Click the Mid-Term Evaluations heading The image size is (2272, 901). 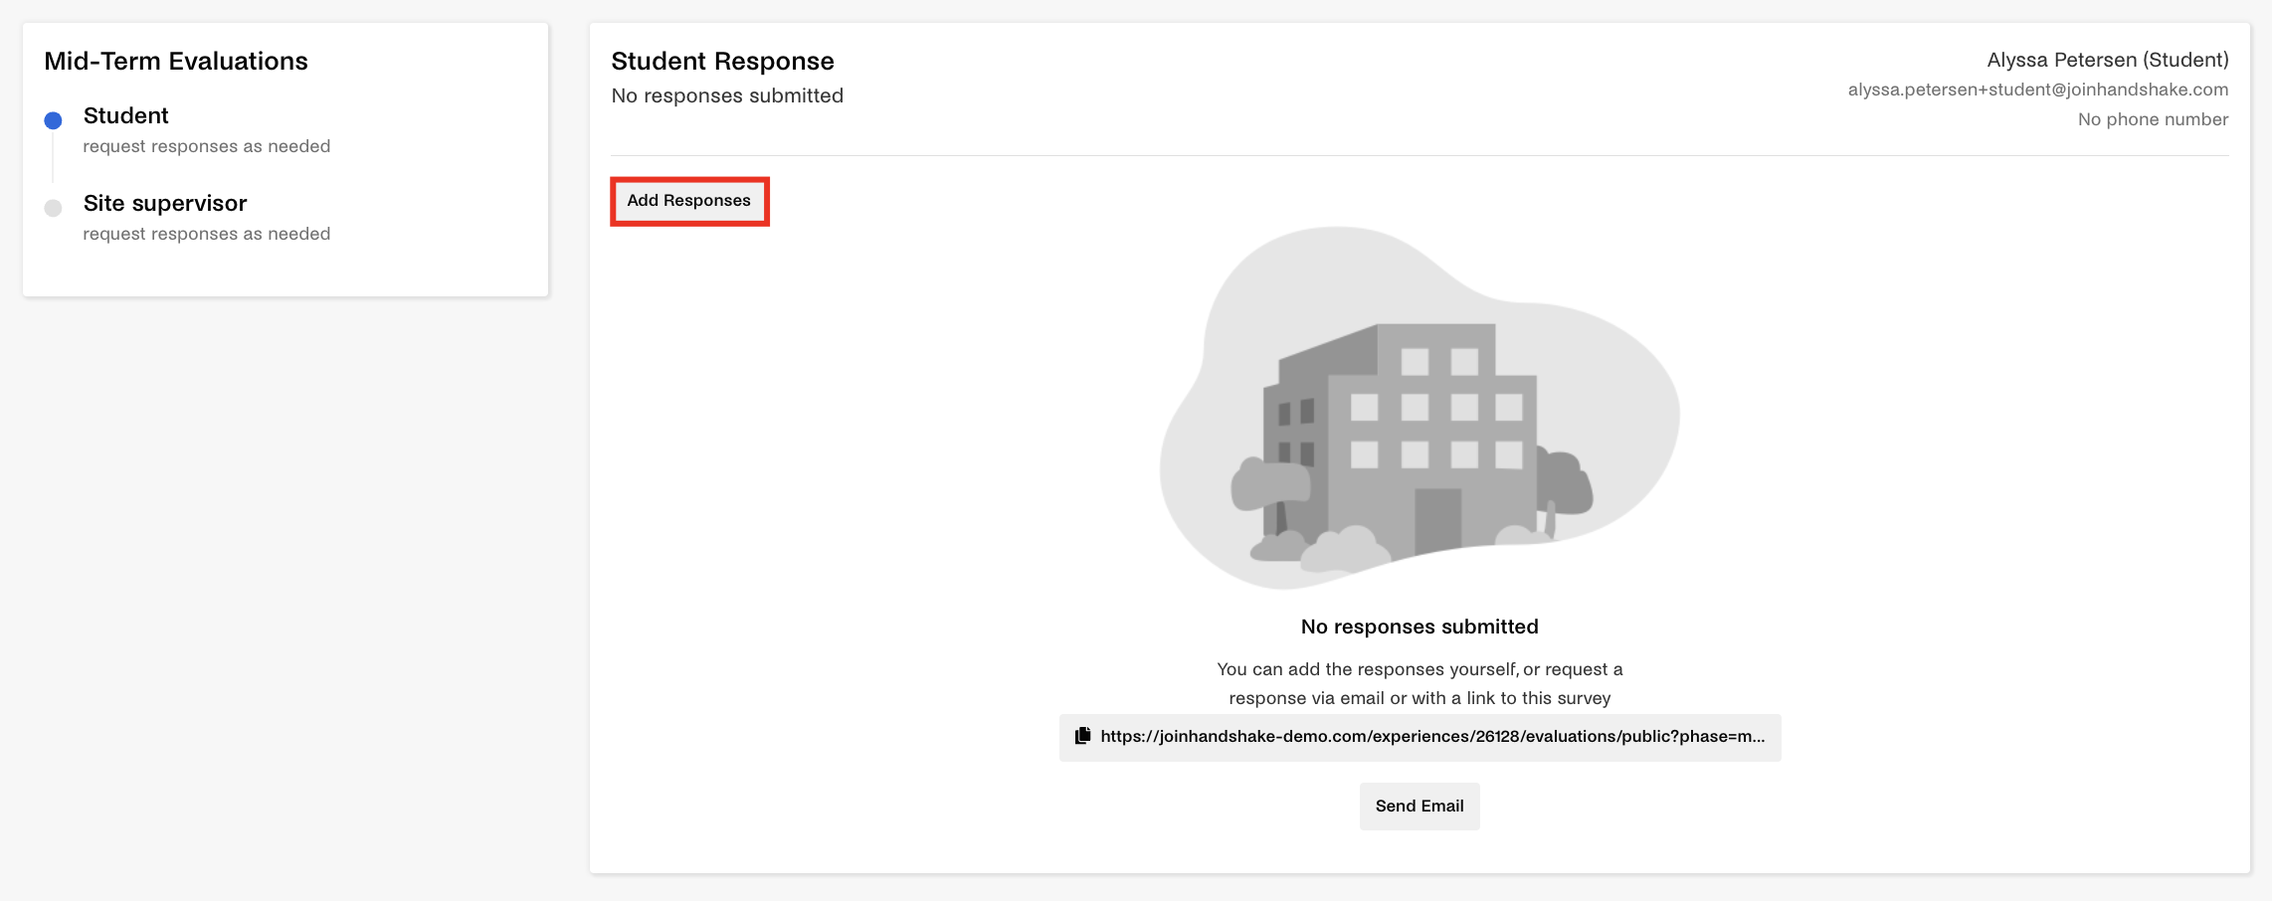(x=176, y=61)
